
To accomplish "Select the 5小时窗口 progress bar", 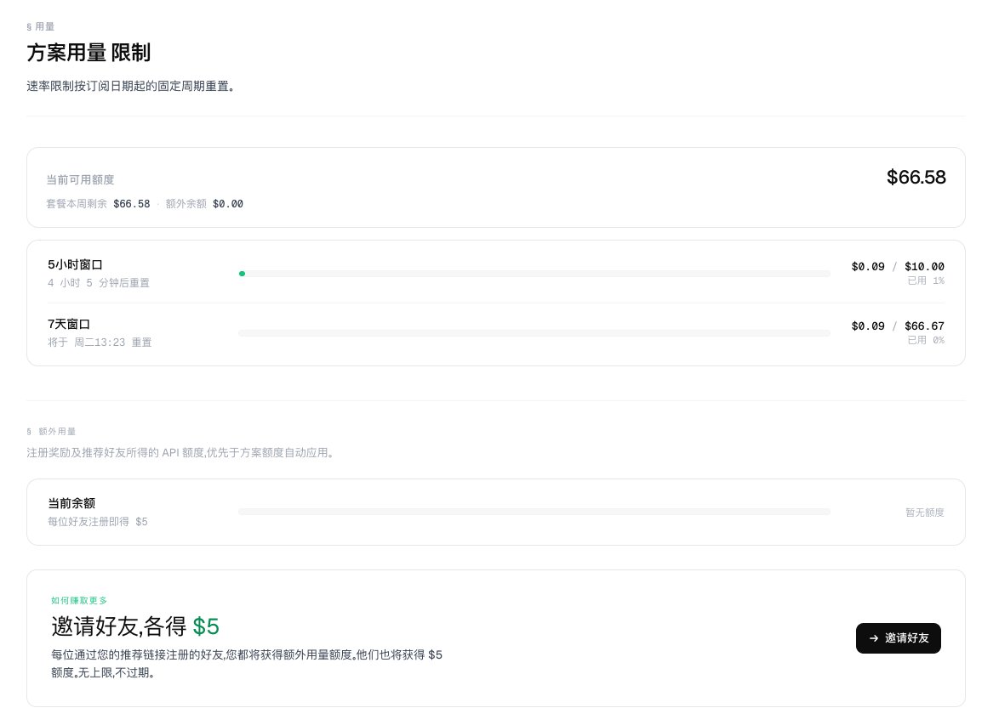I will point(534,274).
